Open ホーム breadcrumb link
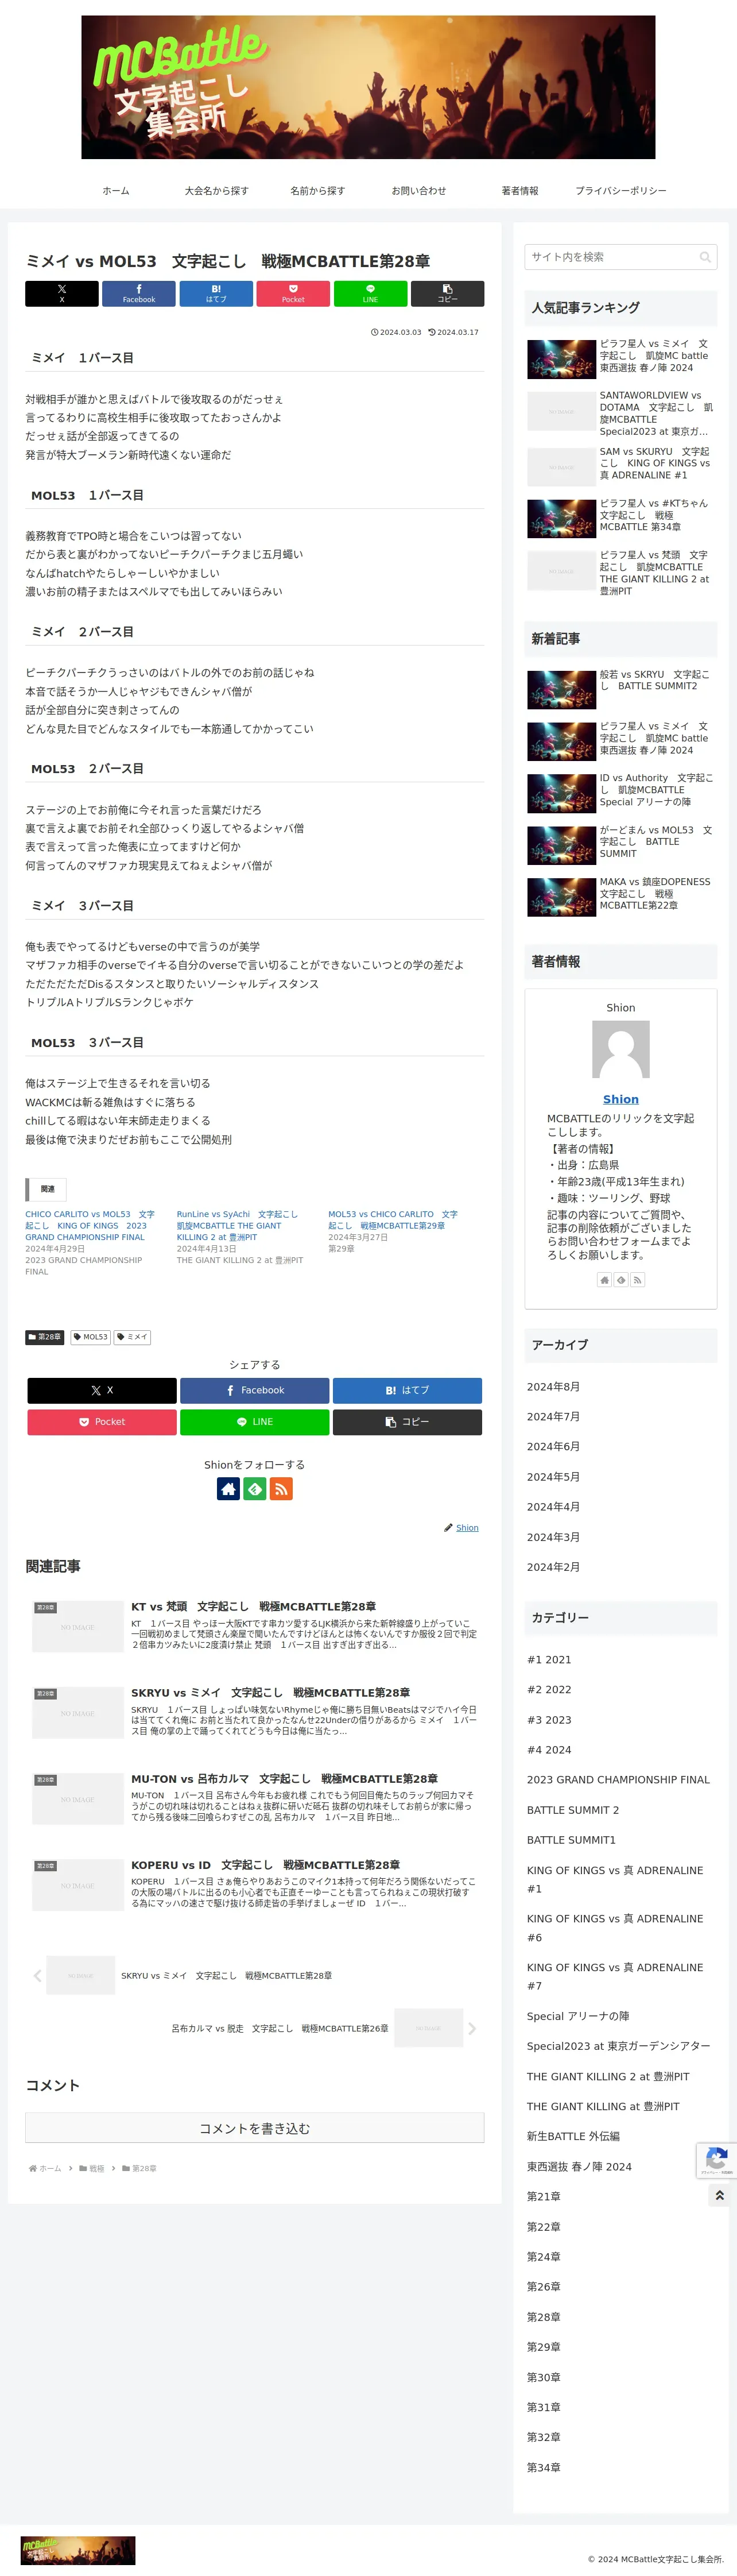 tap(50, 2168)
